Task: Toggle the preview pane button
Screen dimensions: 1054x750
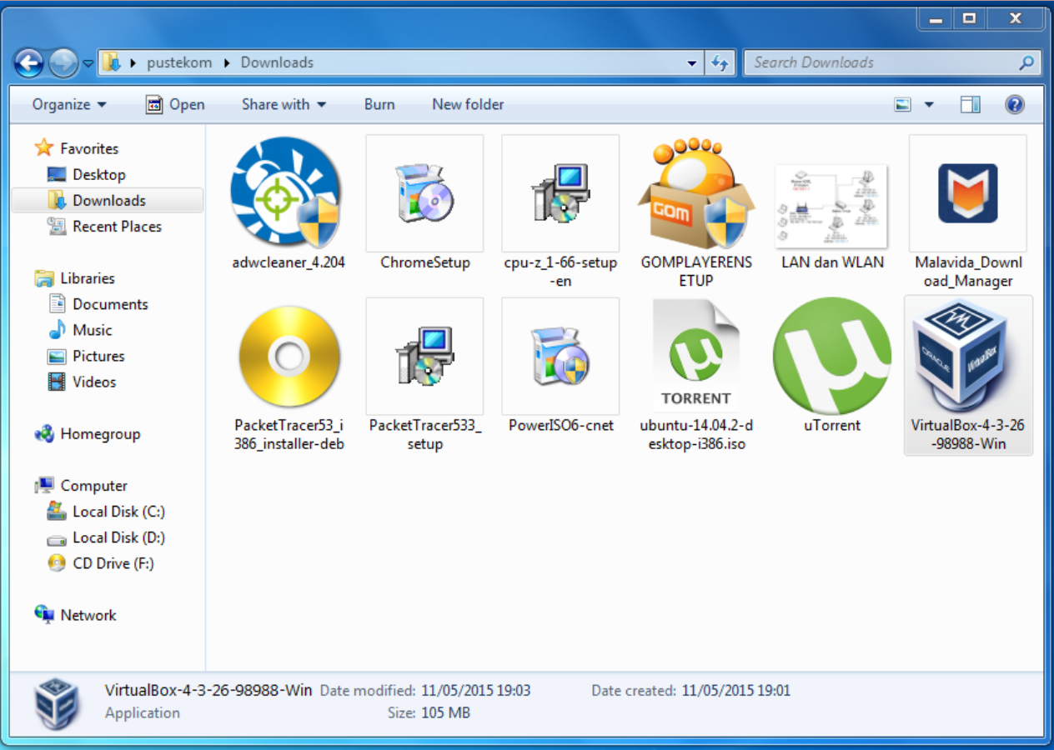Action: pos(970,105)
